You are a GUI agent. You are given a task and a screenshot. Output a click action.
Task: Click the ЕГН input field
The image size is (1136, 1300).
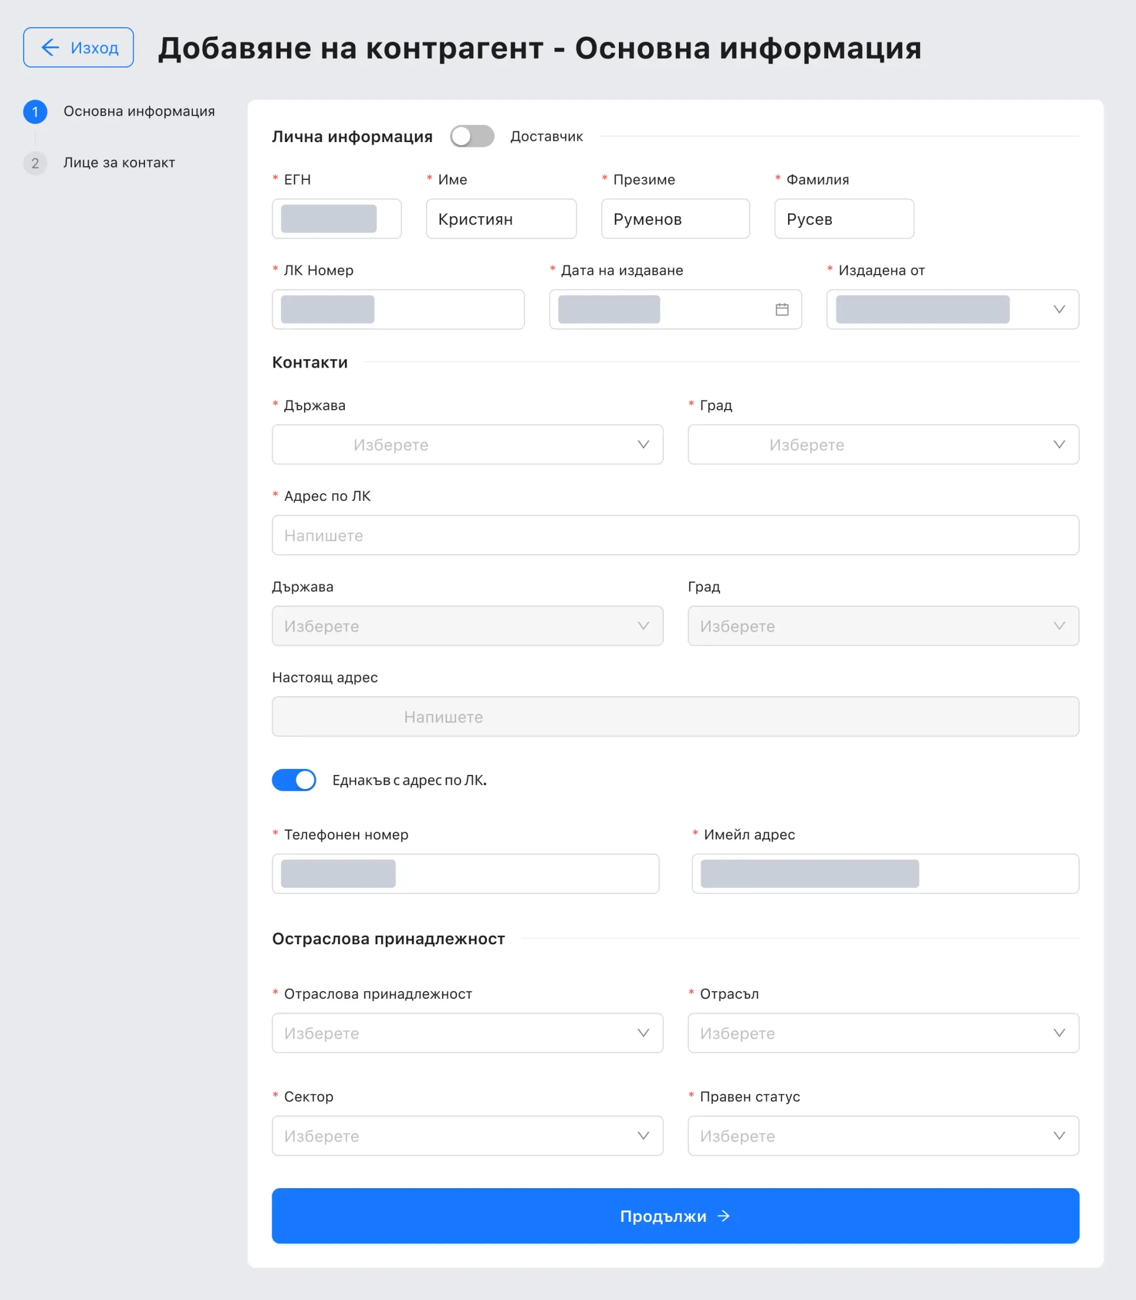coord(337,219)
